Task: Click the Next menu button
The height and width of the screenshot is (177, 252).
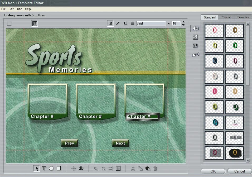Action: (120, 143)
